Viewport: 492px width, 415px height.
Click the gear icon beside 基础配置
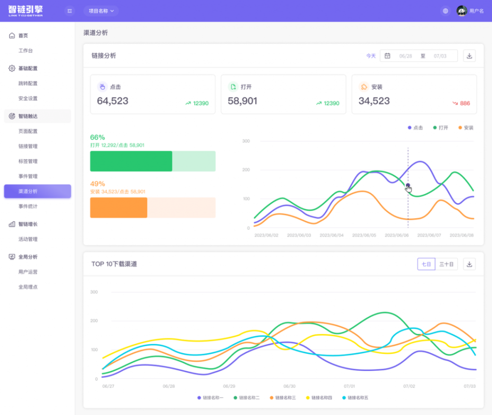12,68
